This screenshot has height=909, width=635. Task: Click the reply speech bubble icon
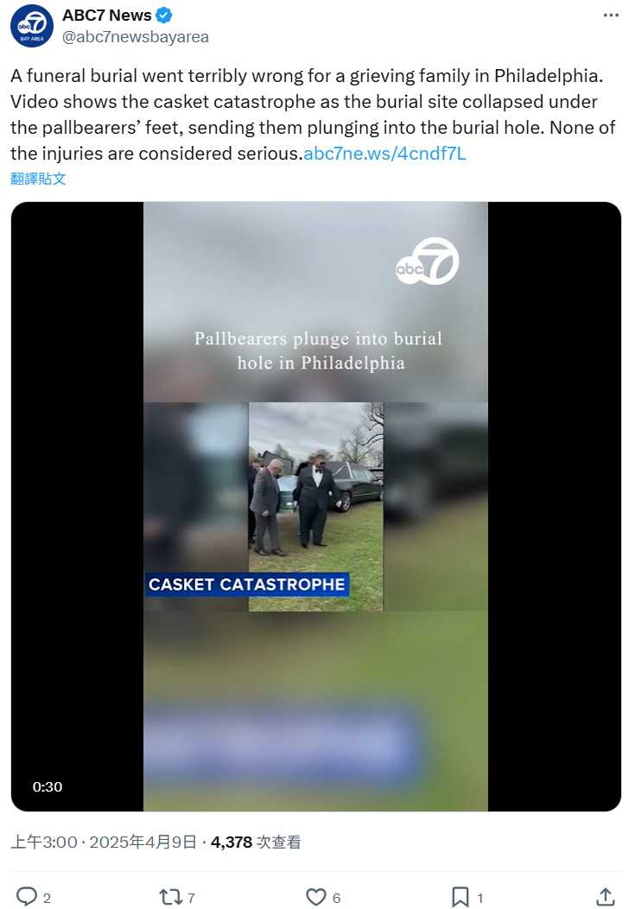26,897
